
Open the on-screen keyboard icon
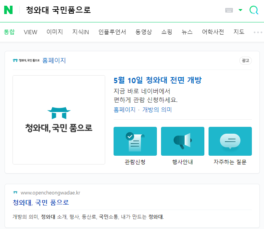[229, 10]
